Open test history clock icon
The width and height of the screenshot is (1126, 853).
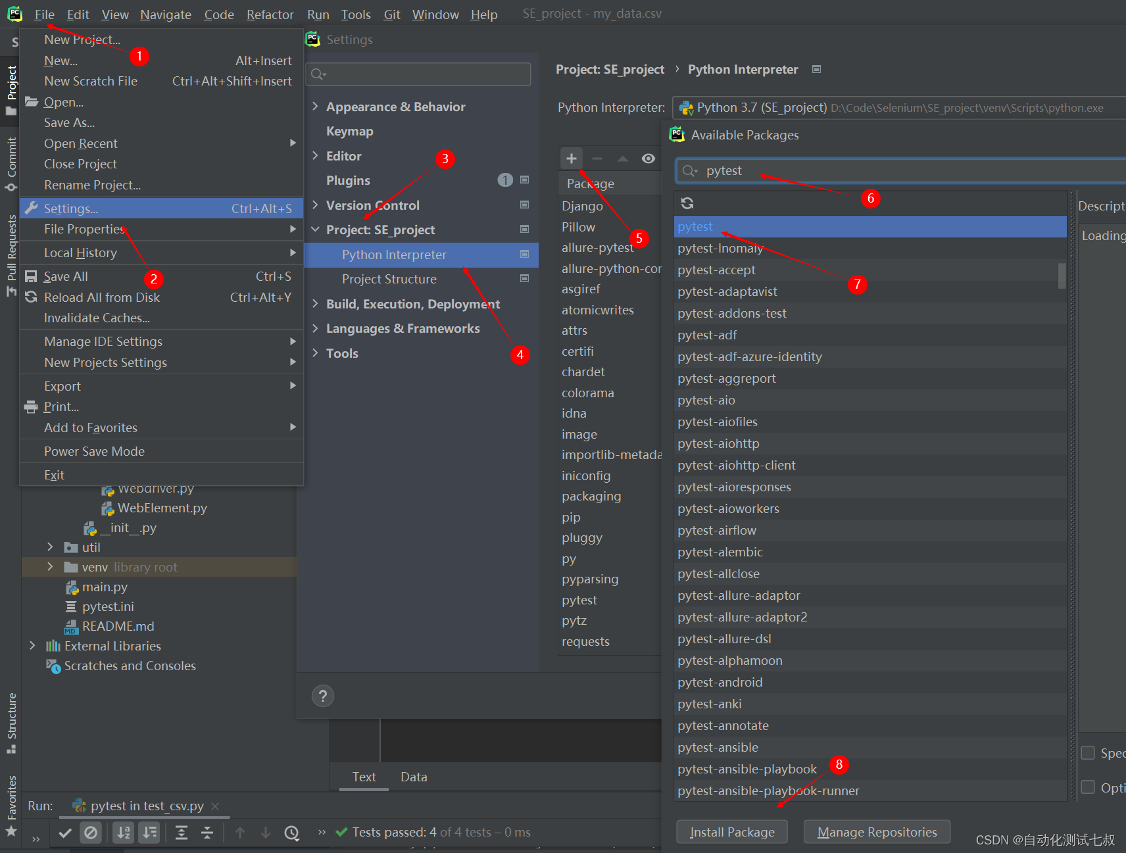tap(291, 833)
